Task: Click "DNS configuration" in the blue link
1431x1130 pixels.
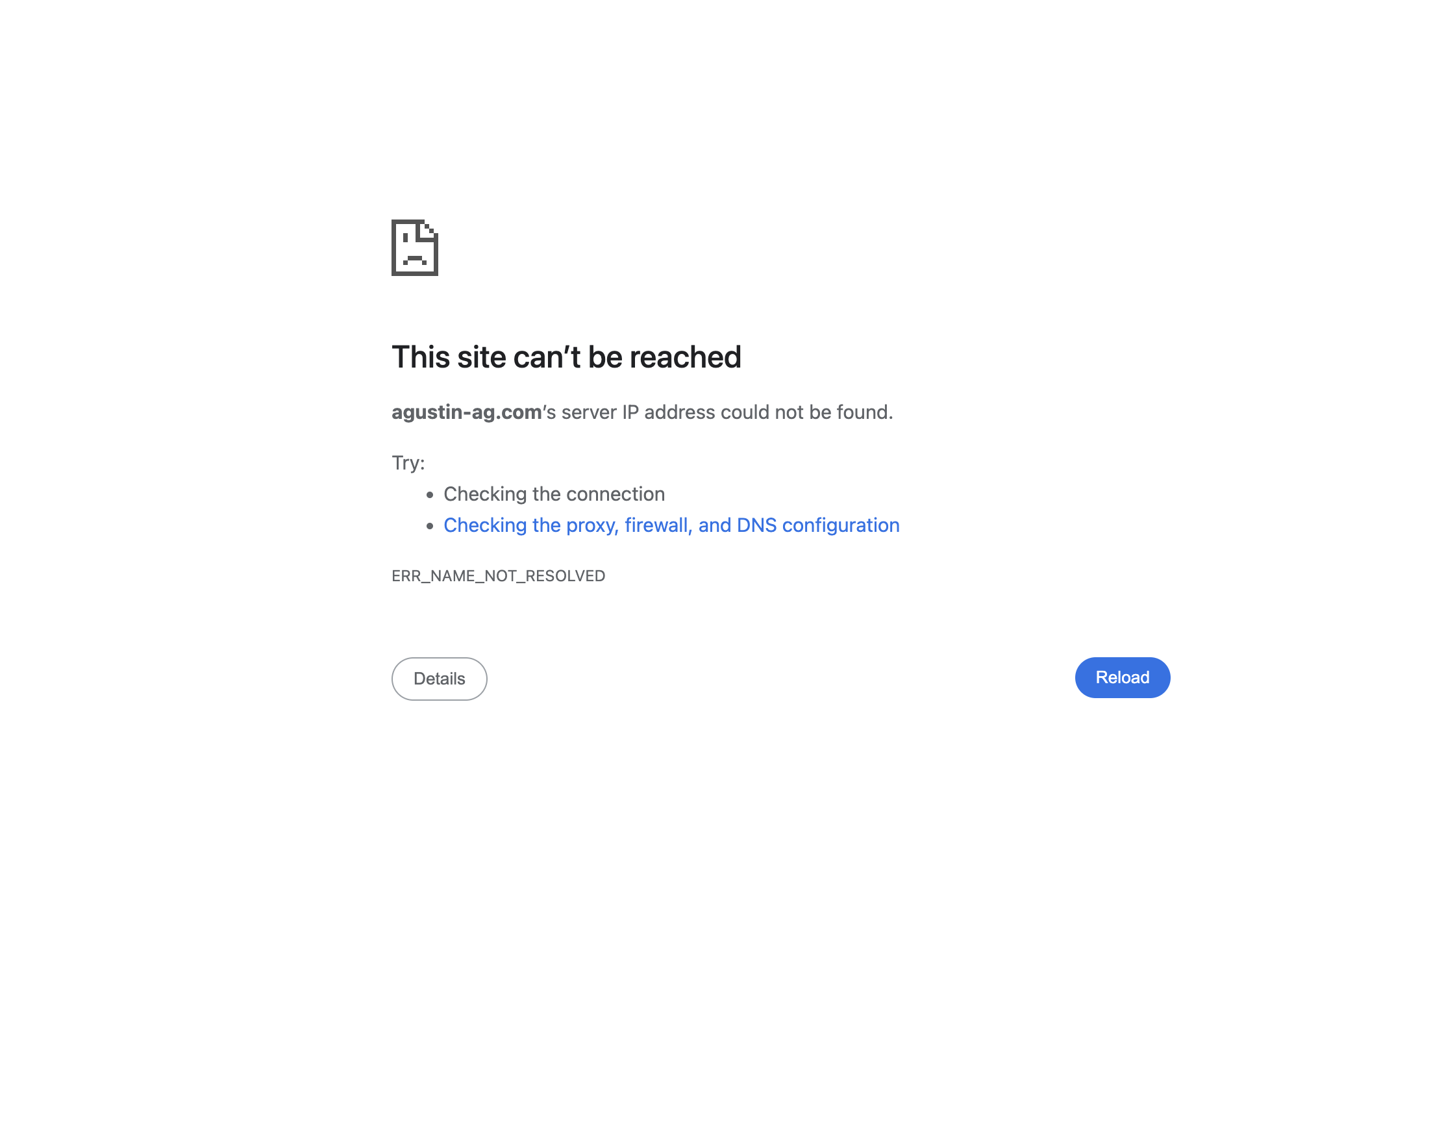Action: coord(818,525)
